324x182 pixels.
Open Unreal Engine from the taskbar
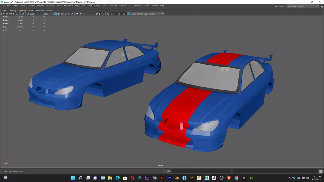[x=155, y=178]
